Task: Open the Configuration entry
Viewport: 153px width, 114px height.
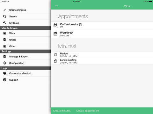Action: click(25, 63)
